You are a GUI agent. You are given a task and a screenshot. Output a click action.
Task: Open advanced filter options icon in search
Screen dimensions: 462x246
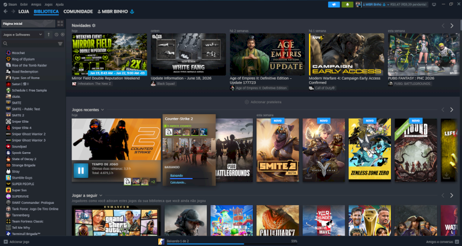point(60,44)
